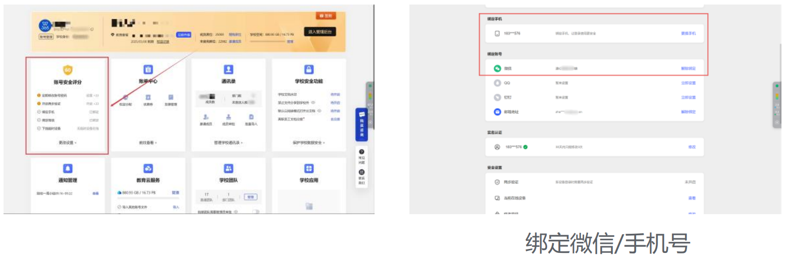The height and width of the screenshot is (262, 785).
Task: Click the WPS 365 avatar logo
Action: (x=45, y=25)
